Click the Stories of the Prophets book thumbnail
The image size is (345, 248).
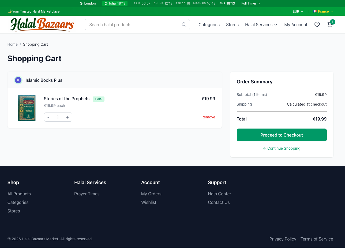click(x=27, y=108)
